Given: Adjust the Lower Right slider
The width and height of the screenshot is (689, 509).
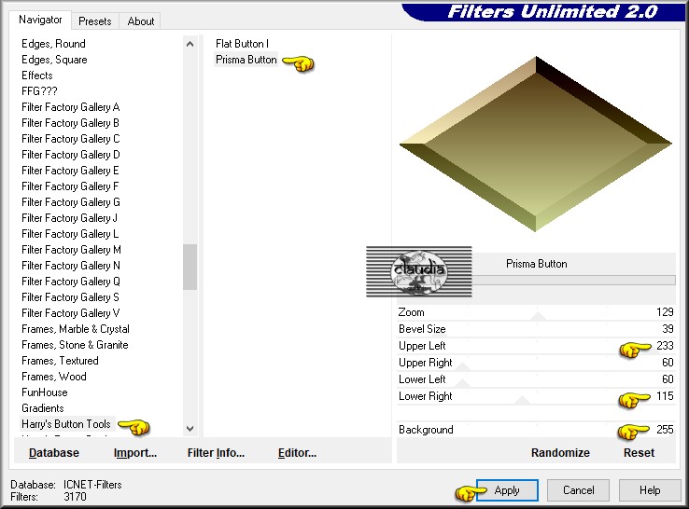Looking at the screenshot, I should click(x=536, y=396).
